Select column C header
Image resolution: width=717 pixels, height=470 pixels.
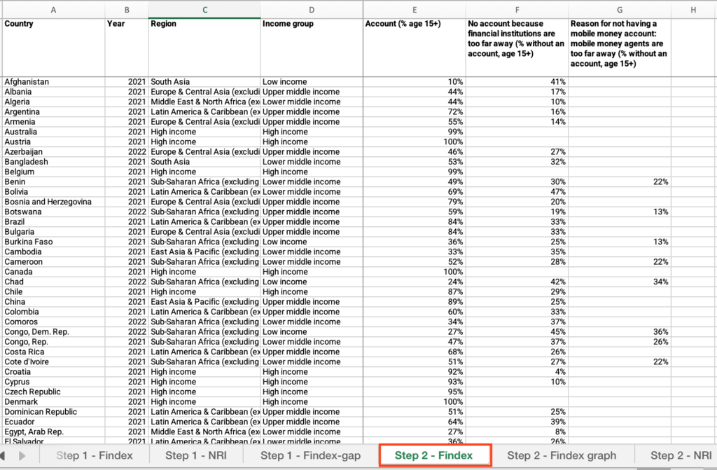(x=204, y=10)
